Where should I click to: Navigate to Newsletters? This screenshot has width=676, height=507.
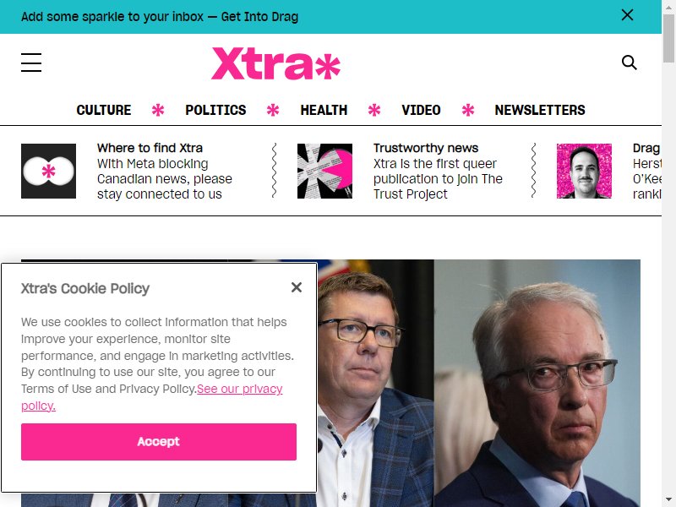540,110
